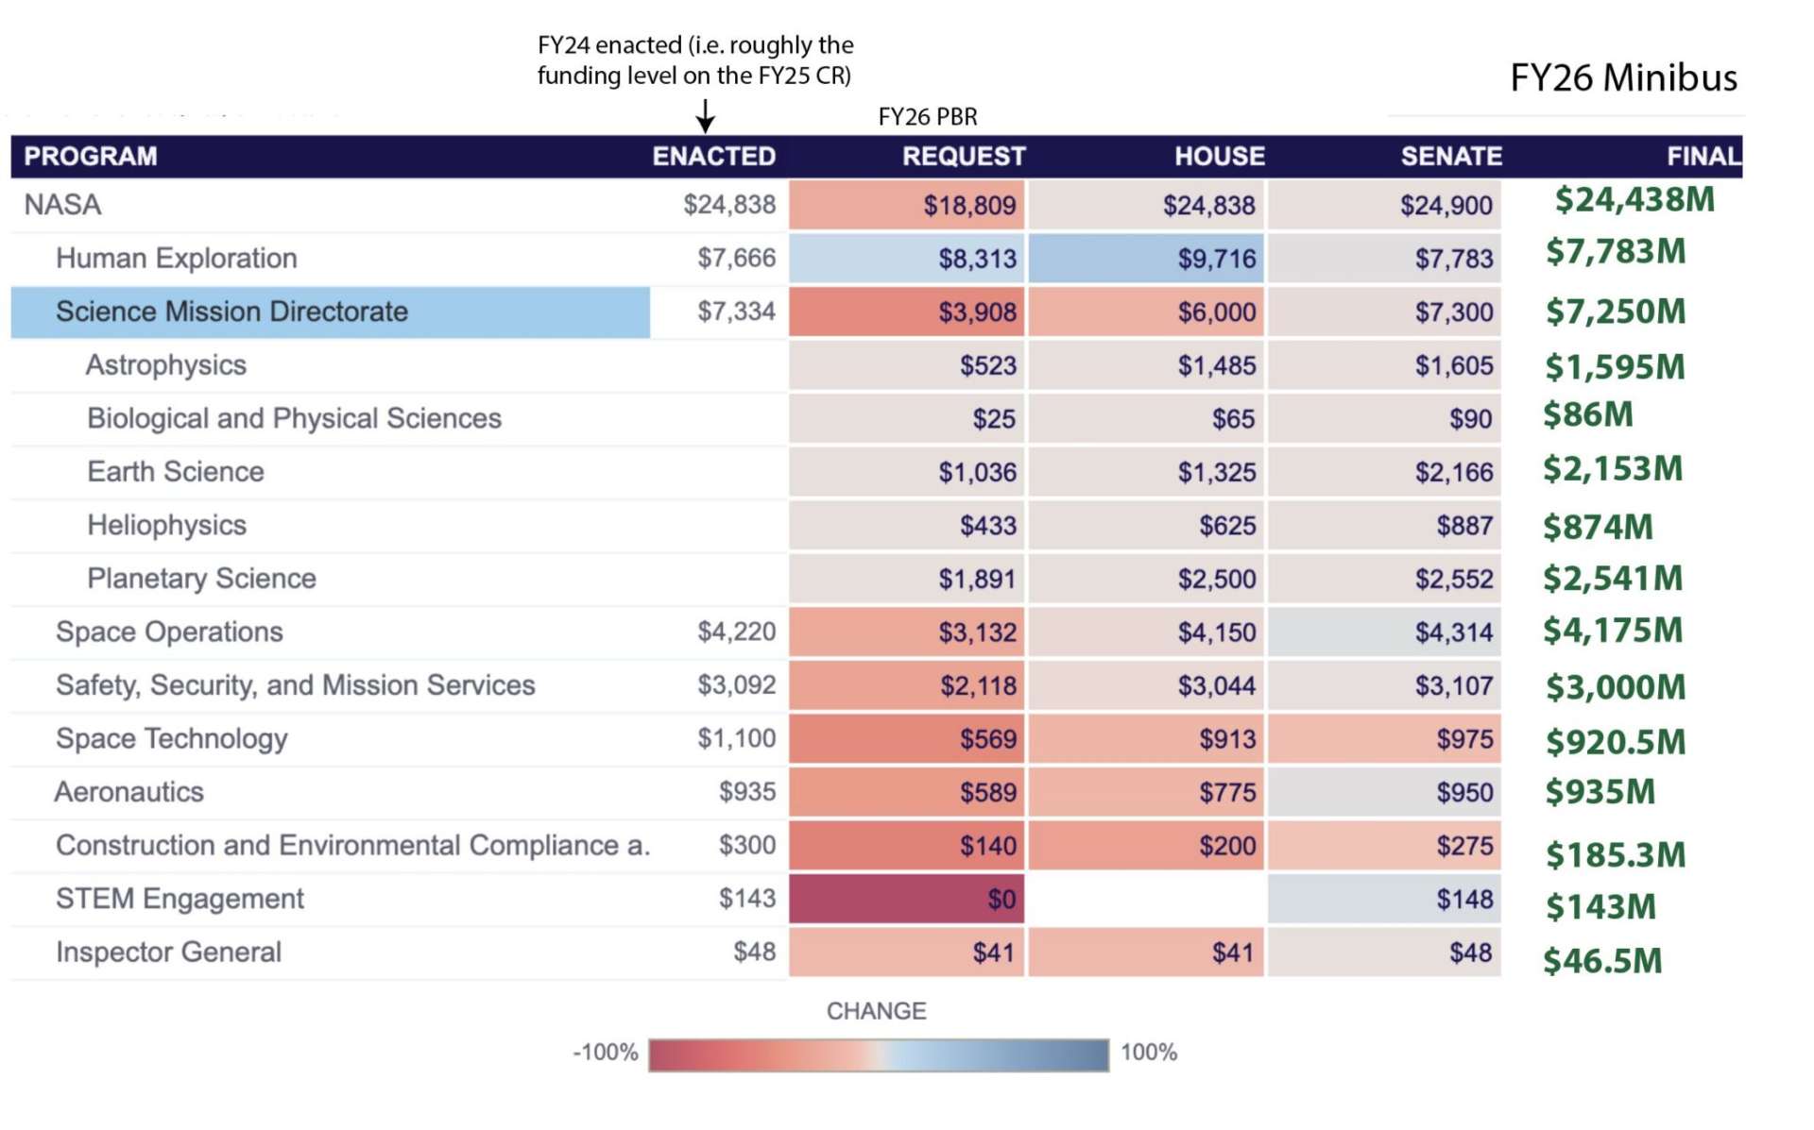Click the Astrophysics sub-row label
Viewport: 1814px width, 1130px height.
click(x=166, y=365)
